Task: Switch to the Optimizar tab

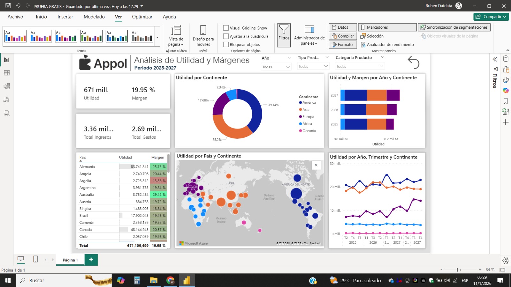Action: 142,17
